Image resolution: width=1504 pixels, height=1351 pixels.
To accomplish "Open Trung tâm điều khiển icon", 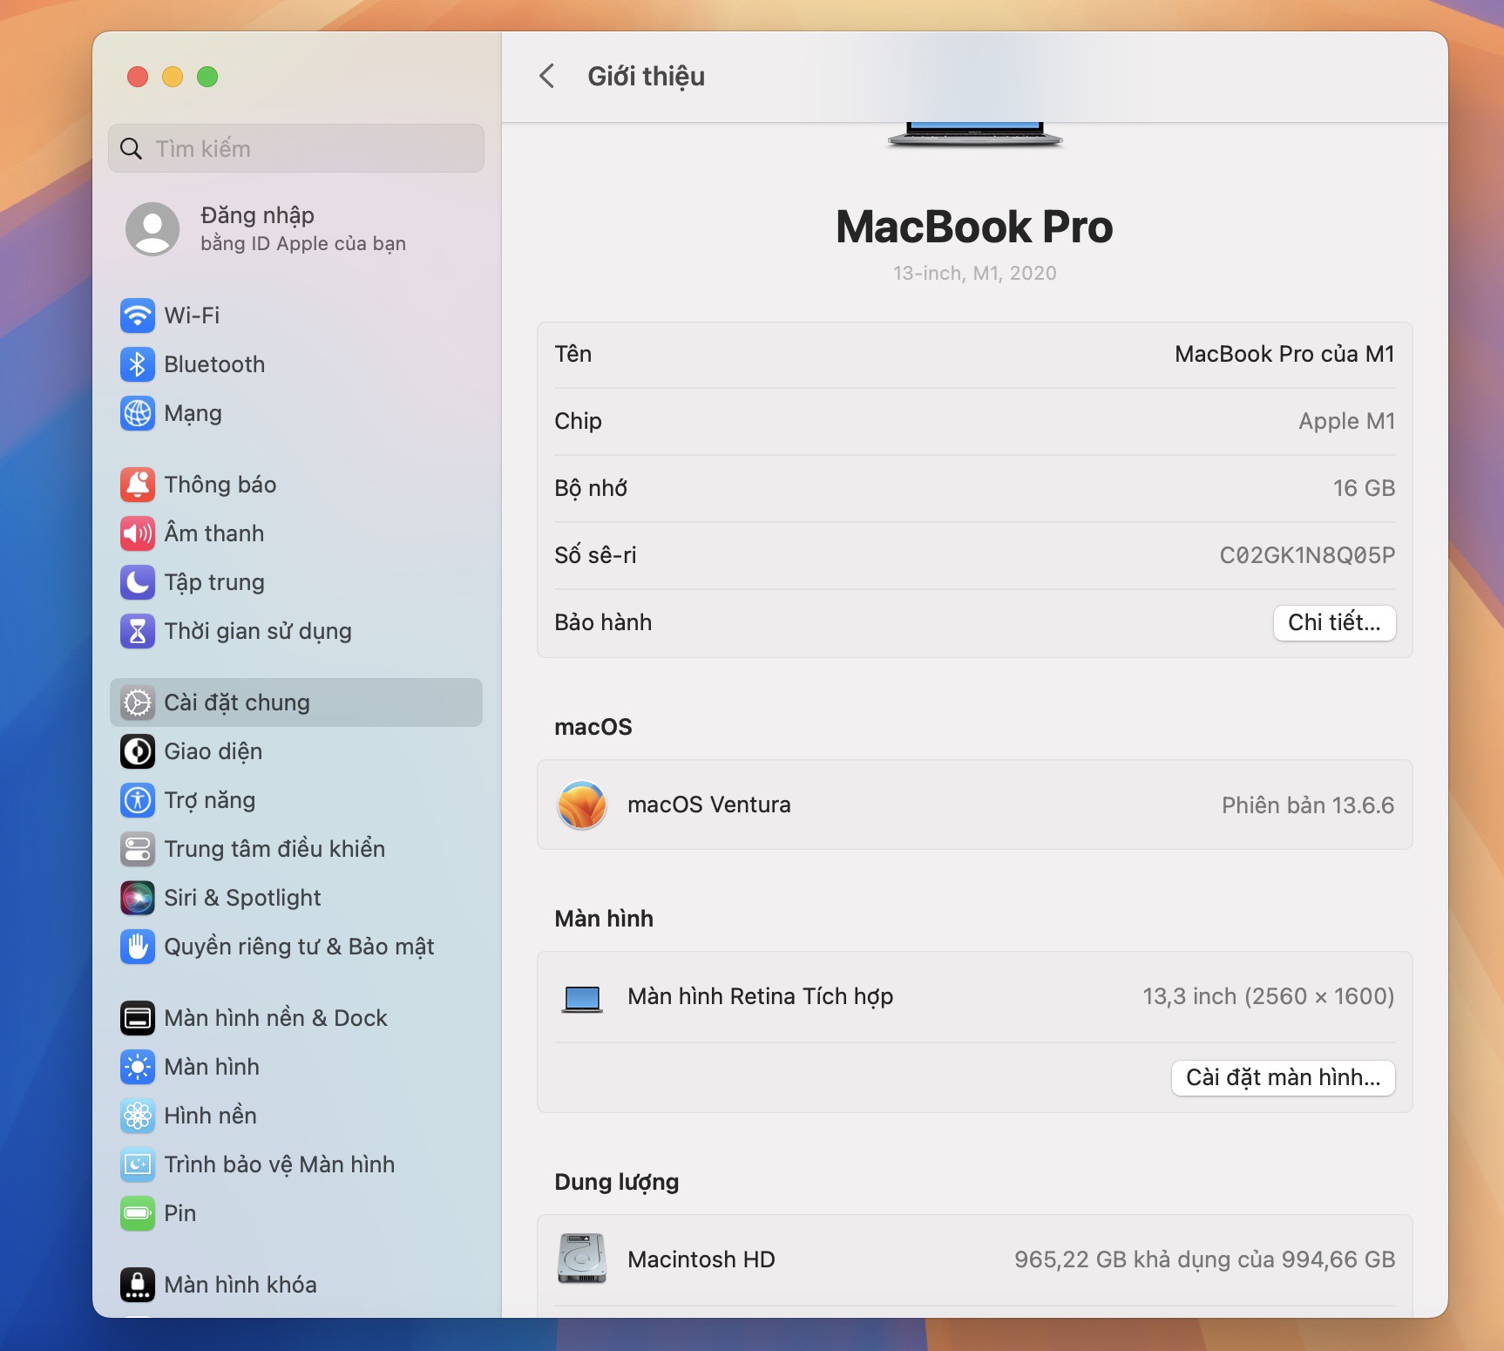I will click(138, 849).
